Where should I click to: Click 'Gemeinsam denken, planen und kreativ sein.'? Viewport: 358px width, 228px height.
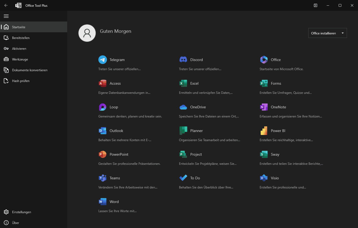130,116
